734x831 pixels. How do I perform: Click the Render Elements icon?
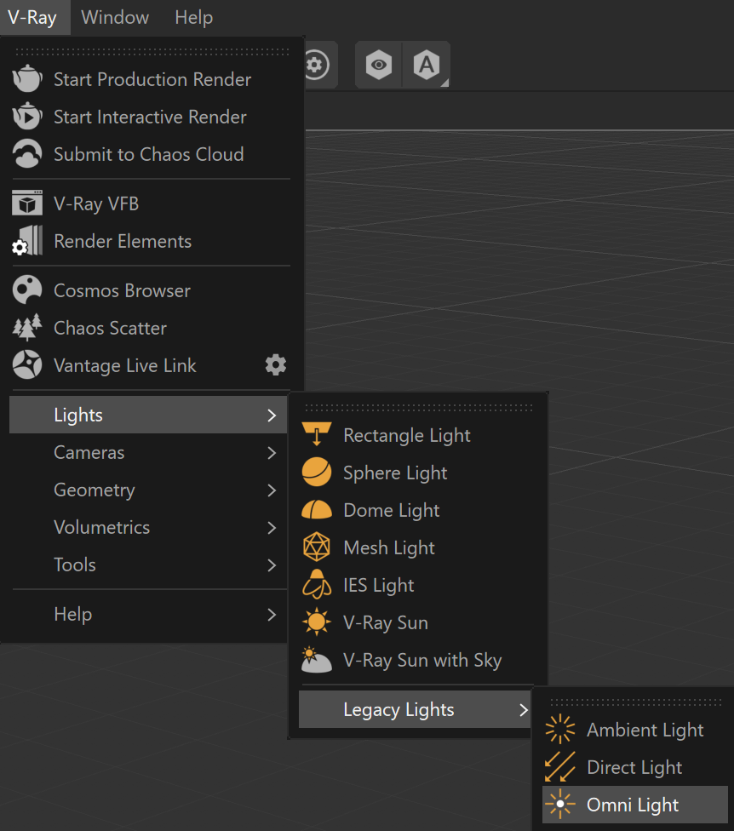click(27, 241)
